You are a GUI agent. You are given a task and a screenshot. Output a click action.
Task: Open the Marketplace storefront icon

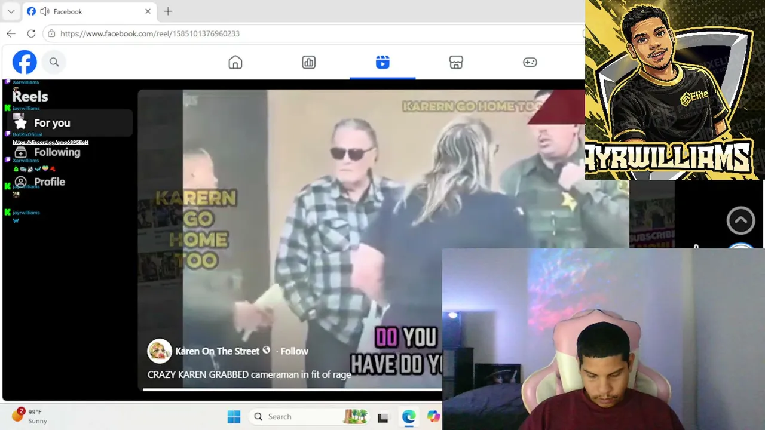pyautogui.click(x=456, y=62)
